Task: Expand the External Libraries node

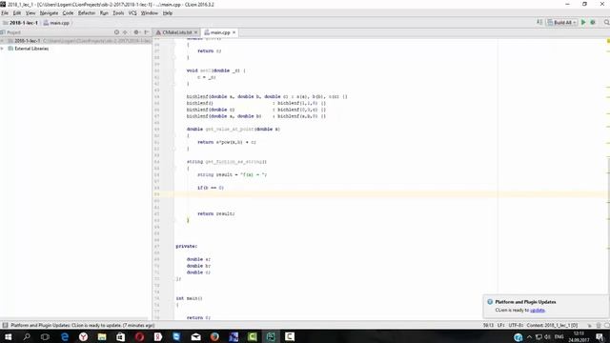Action: pos(2,49)
